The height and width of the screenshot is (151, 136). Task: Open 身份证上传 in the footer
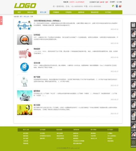[x=94, y=138]
